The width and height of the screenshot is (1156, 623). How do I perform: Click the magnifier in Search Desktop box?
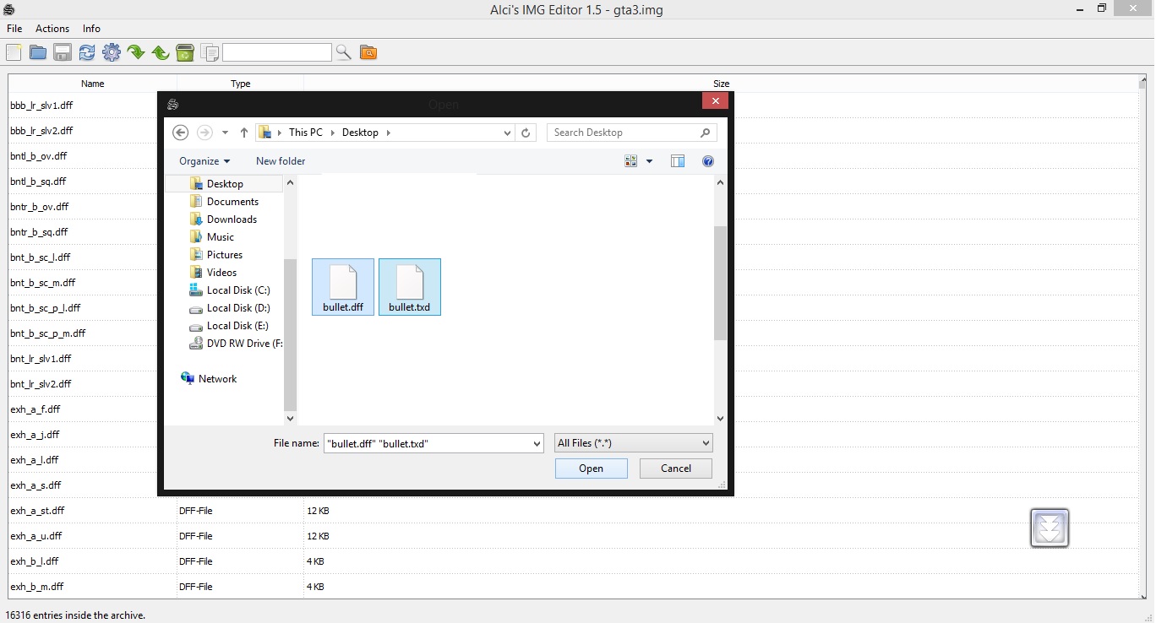pos(706,133)
